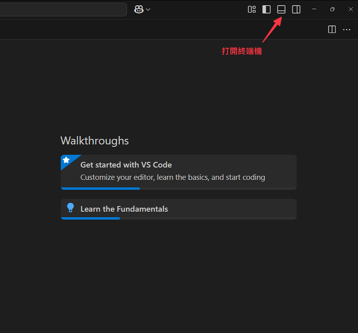Click the Get started progress bar
This screenshot has height=333, width=358.
coord(178,189)
